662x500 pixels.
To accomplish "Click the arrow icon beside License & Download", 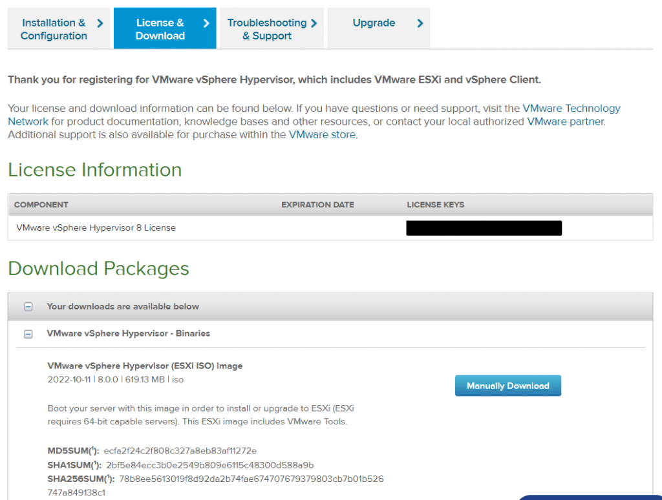I will [x=208, y=23].
